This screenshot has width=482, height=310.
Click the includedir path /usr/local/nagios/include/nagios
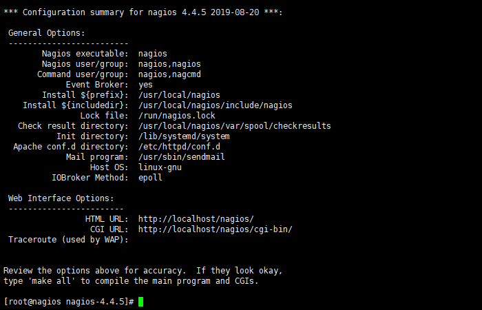(x=215, y=105)
